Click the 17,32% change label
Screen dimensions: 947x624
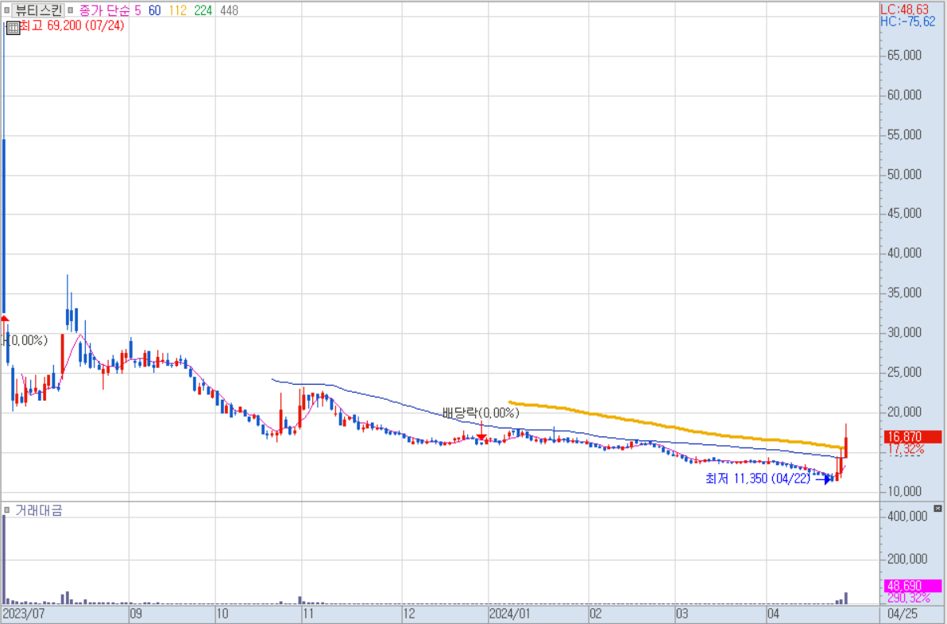point(906,449)
